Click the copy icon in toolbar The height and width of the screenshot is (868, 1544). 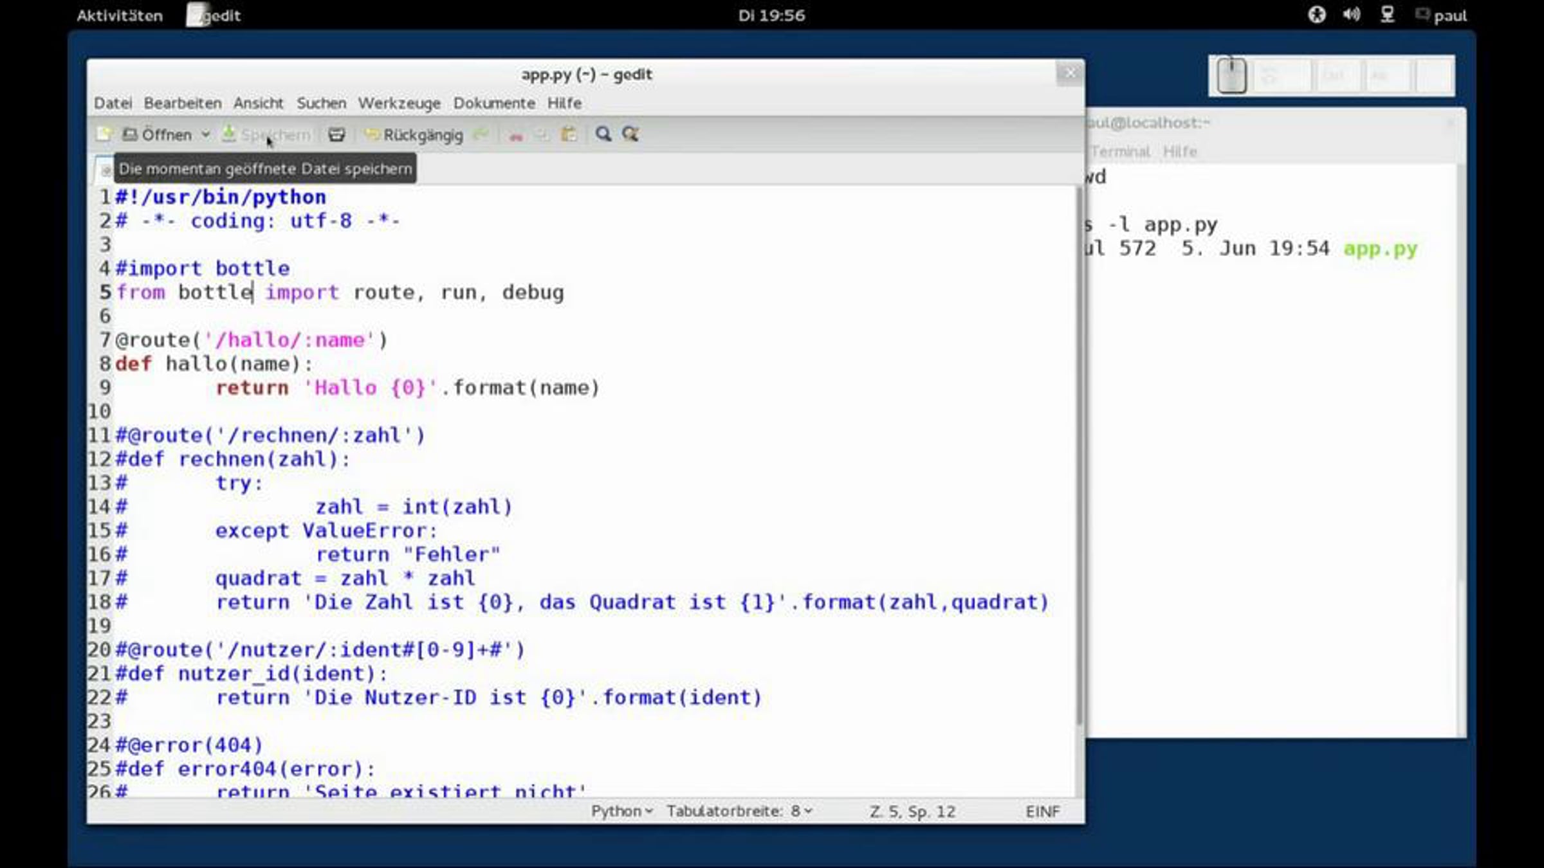[542, 135]
